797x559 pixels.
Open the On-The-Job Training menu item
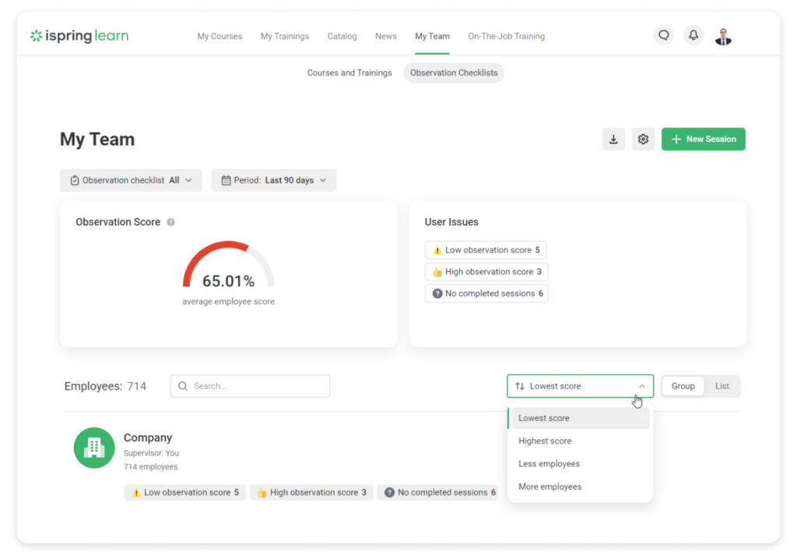click(506, 36)
